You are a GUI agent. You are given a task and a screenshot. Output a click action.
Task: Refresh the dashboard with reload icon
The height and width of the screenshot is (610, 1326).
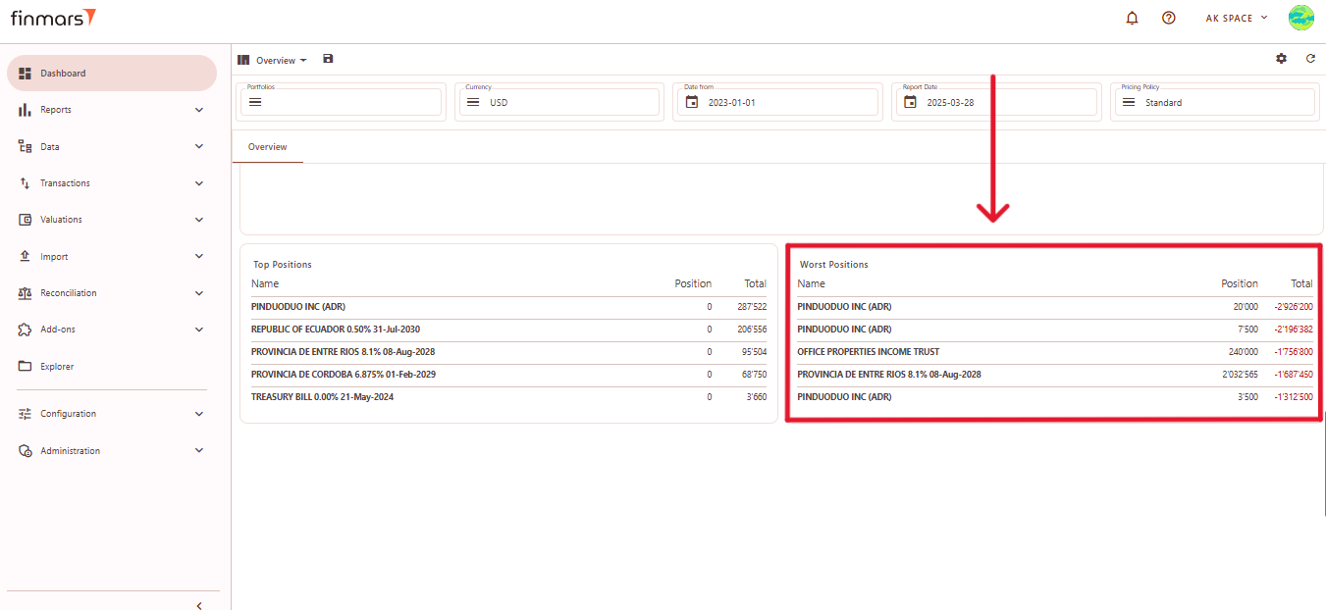click(1310, 59)
